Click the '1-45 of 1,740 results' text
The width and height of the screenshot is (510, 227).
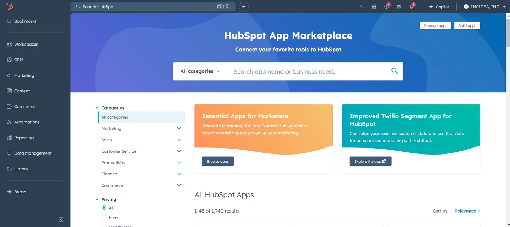pos(217,211)
